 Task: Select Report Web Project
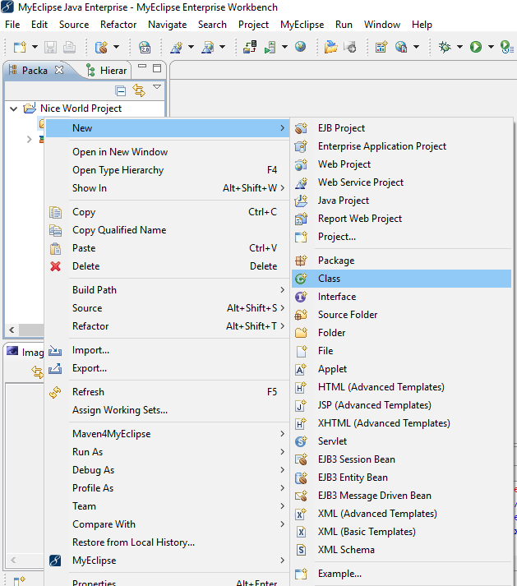tap(401, 219)
